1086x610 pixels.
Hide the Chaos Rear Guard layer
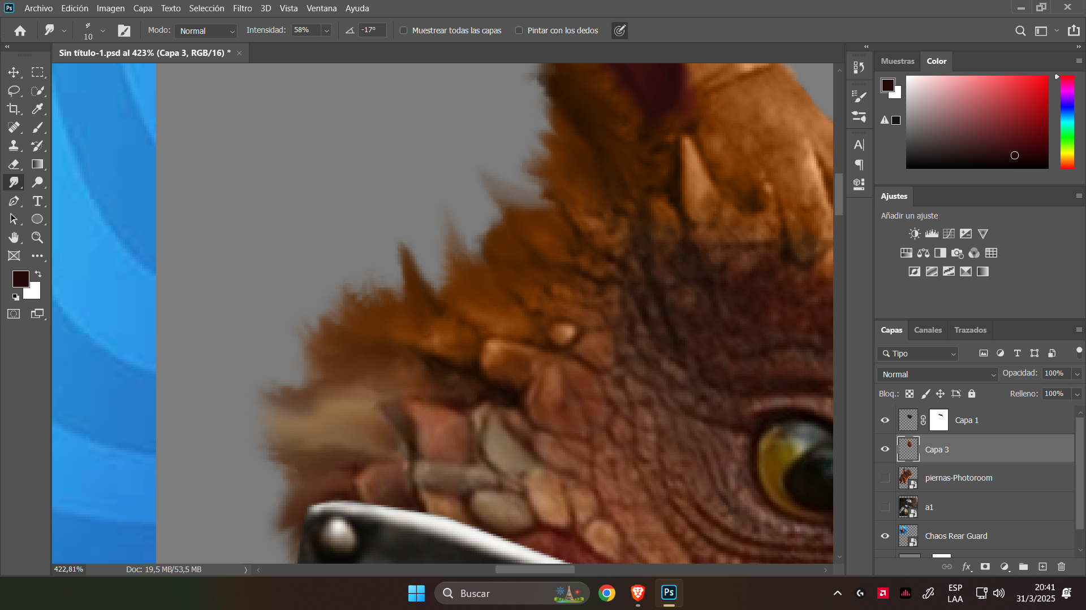pos(885,536)
